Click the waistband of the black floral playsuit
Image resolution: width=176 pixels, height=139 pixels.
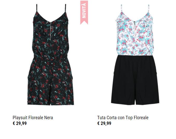(x=51, y=56)
